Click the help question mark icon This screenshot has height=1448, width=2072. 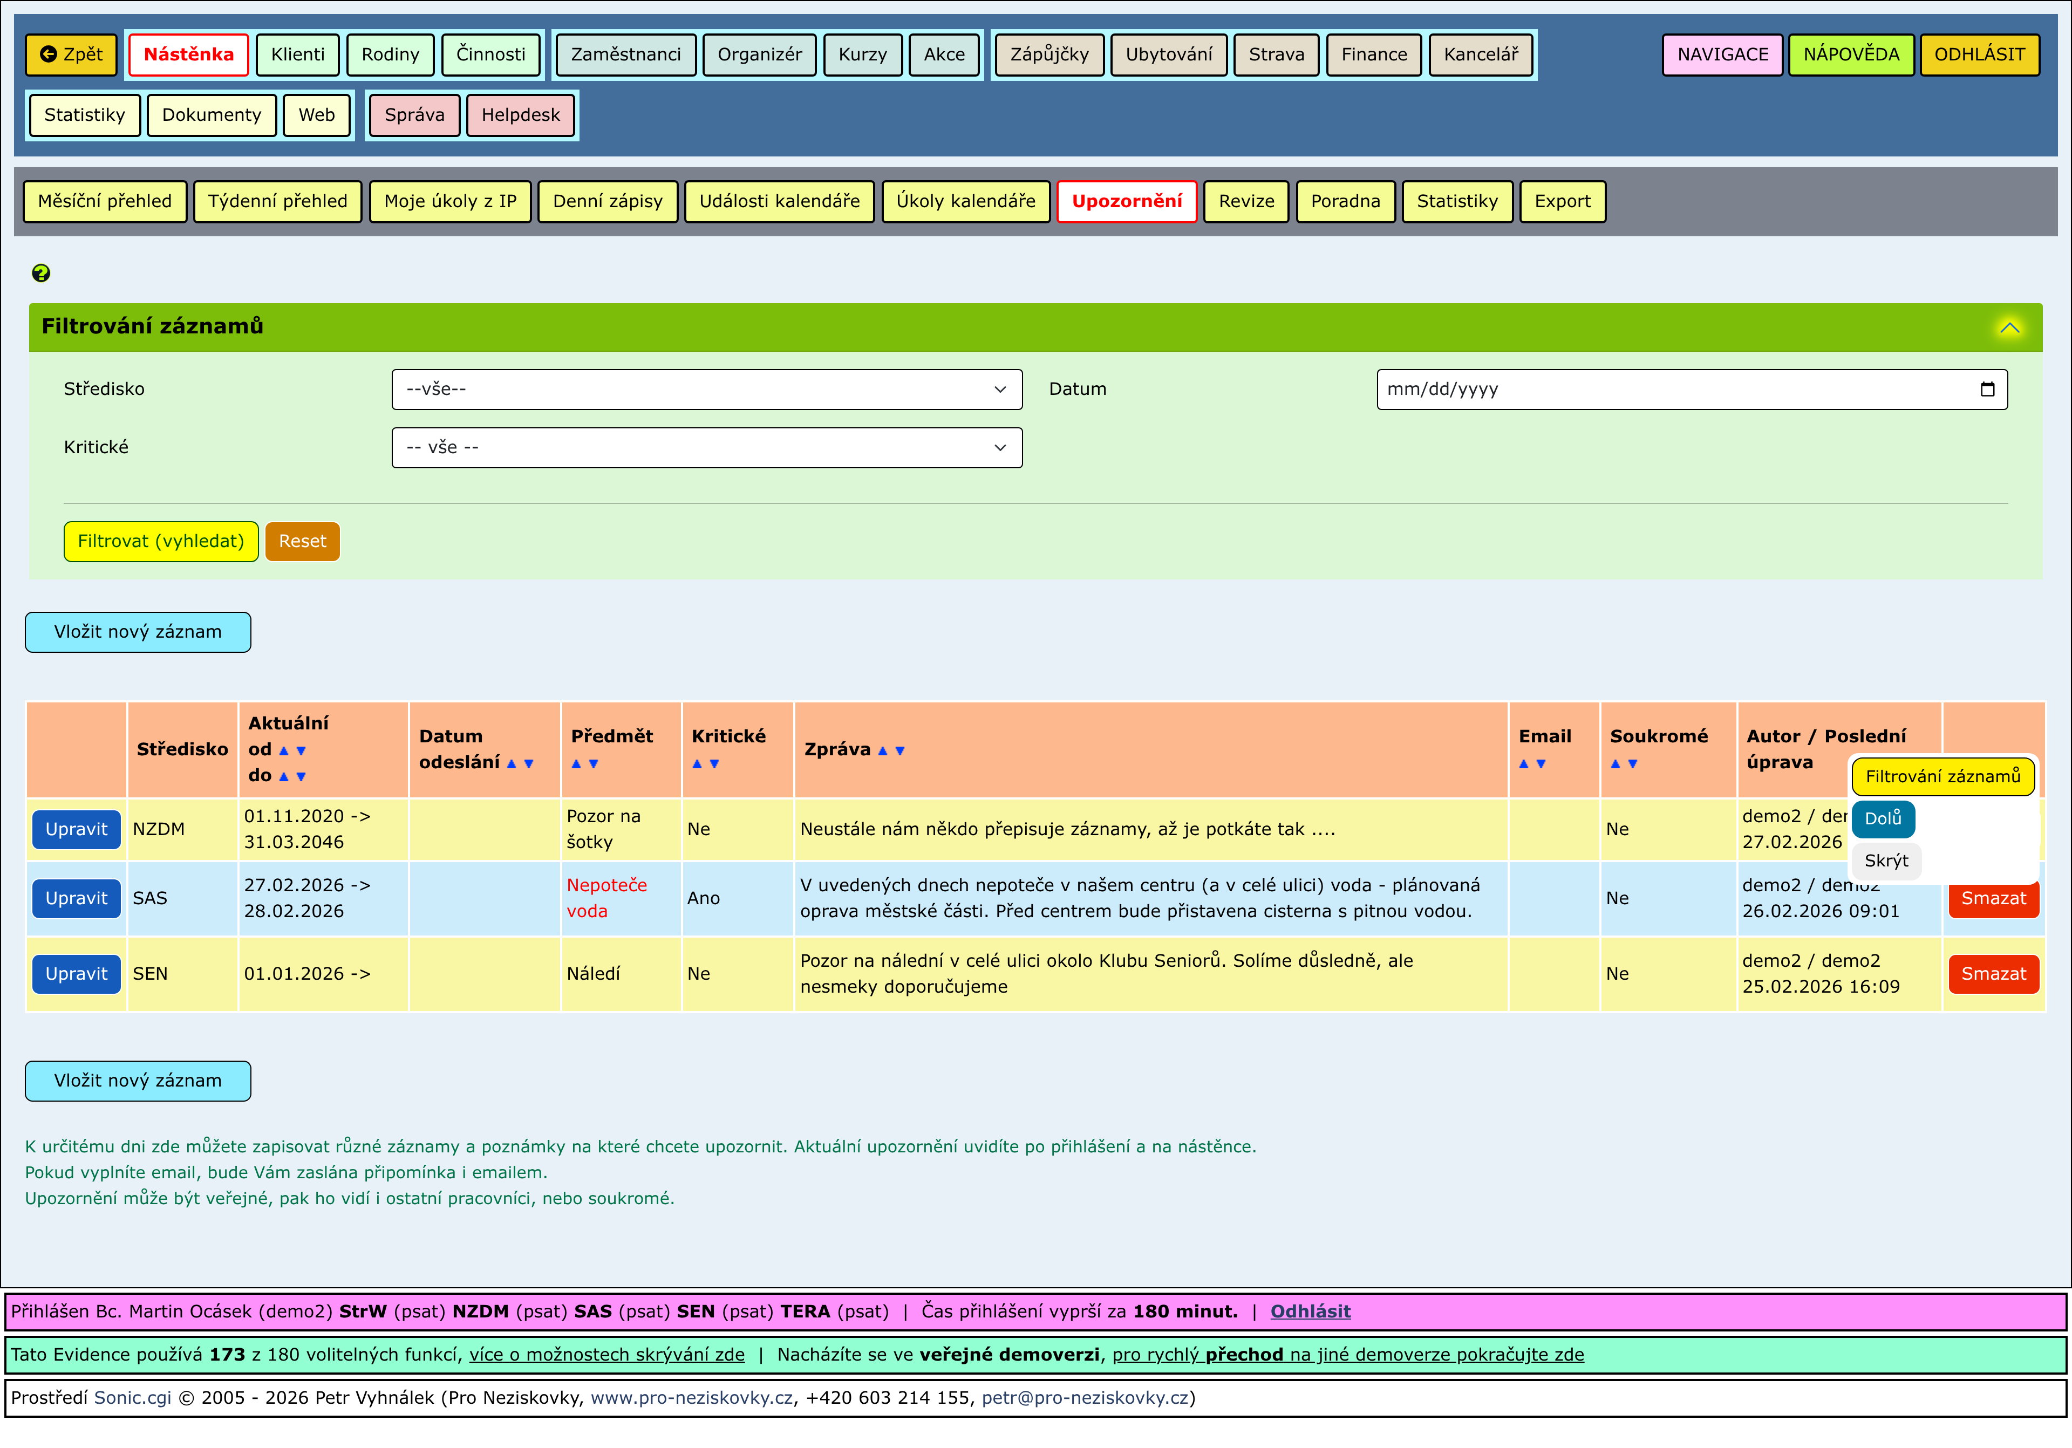(40, 272)
